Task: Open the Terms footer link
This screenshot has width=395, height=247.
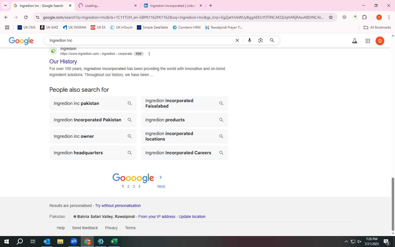Action: point(130,228)
